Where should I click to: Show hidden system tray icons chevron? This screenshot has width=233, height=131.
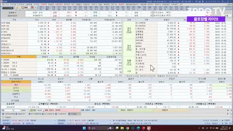(199, 128)
